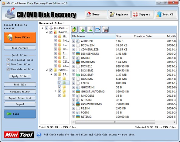Click the AUTO.INI settings file icon
180x142 pixels.
[78, 41]
